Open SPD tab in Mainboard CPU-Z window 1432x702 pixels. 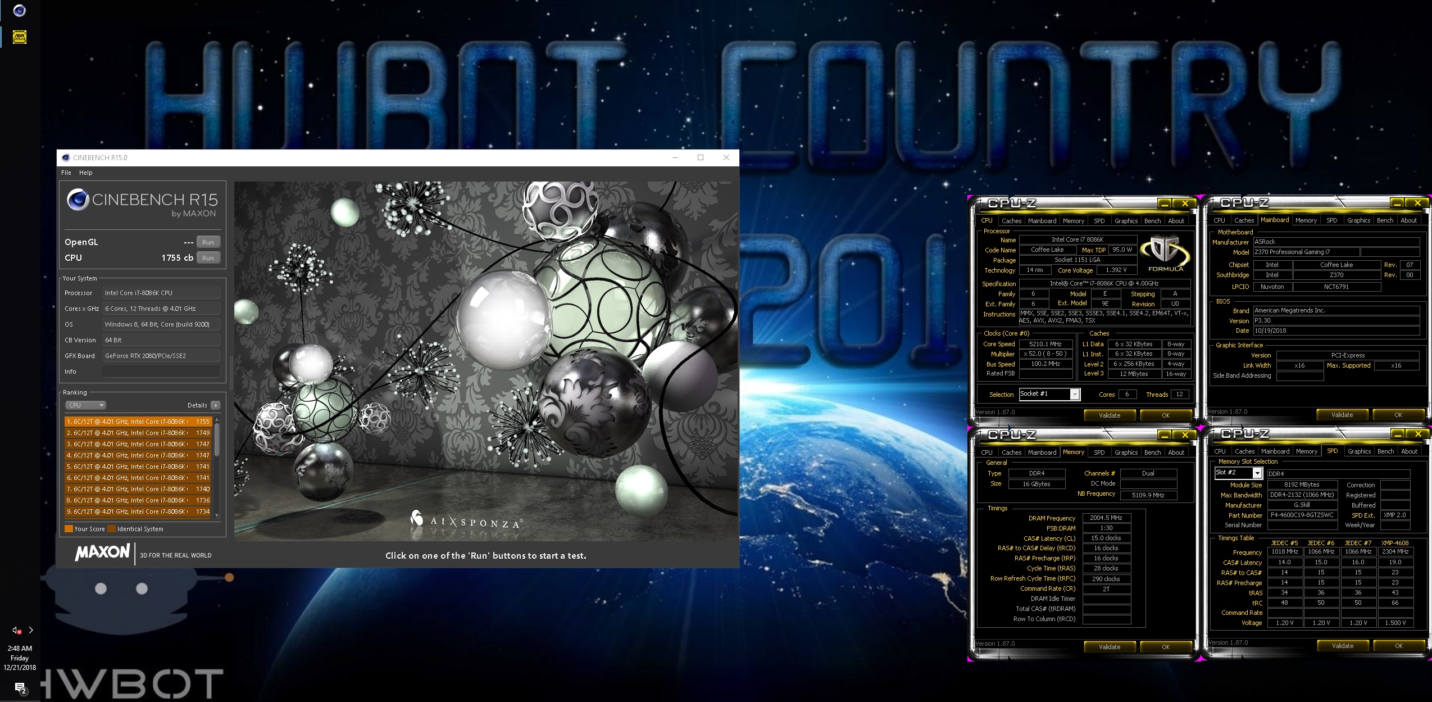[x=1331, y=220]
